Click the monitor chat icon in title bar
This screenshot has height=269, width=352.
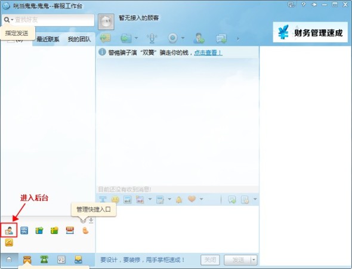pos(291,5)
